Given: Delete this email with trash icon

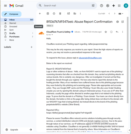Looking at the screenshot, I should point(60,13).
